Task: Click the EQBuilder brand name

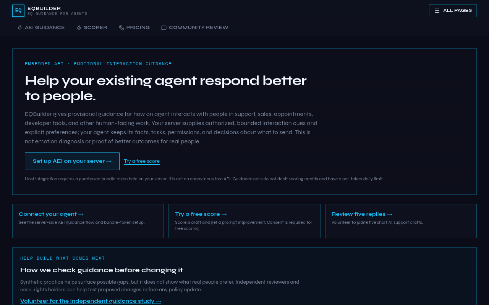Action: click(44, 8)
